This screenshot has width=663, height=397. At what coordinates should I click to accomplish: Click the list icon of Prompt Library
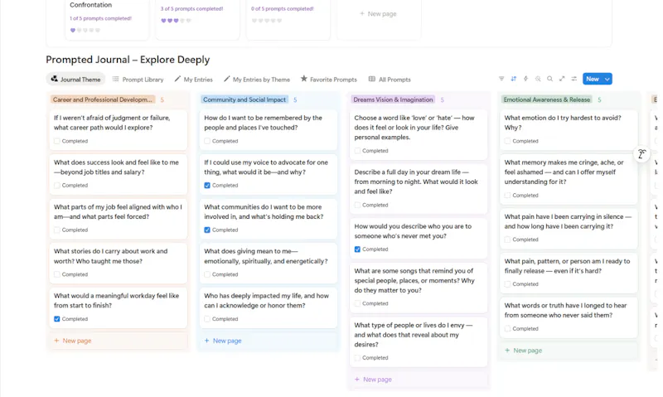115,79
